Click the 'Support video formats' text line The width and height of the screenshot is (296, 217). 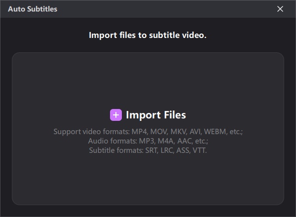point(148,132)
